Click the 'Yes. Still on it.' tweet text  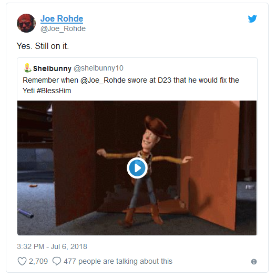[43, 46]
